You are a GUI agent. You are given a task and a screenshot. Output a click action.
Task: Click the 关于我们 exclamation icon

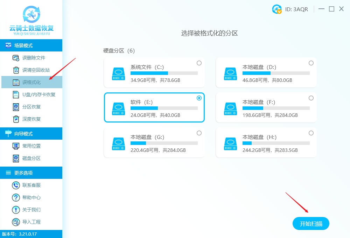tap(16, 210)
